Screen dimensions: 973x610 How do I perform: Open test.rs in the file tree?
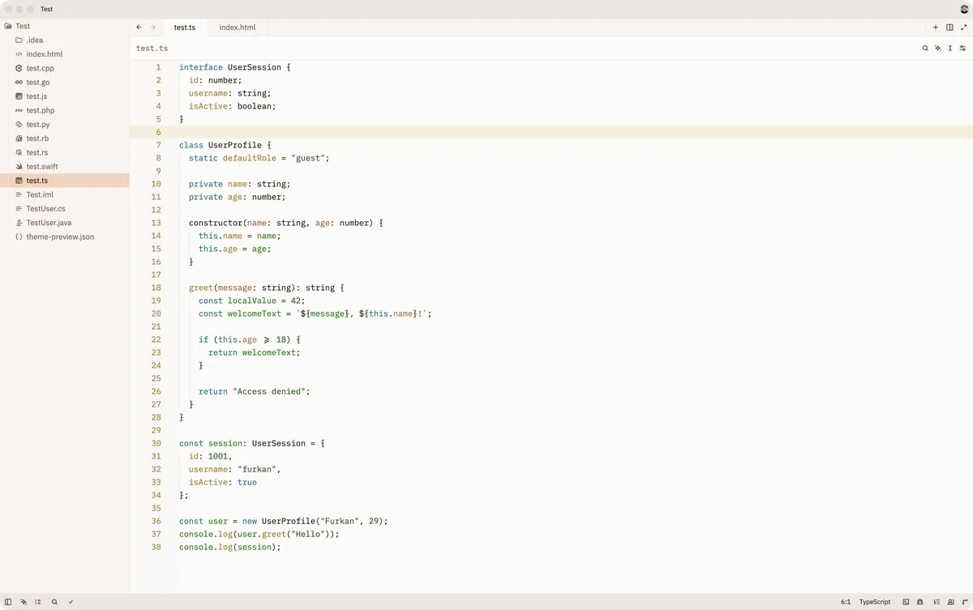[65, 152]
